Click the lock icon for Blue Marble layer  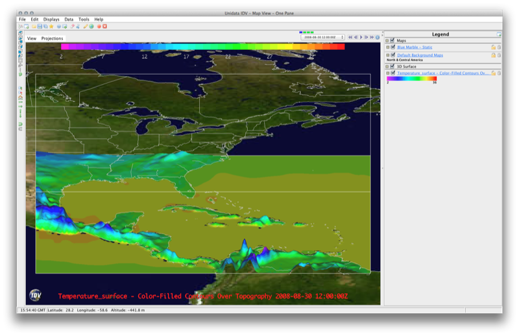(x=493, y=47)
